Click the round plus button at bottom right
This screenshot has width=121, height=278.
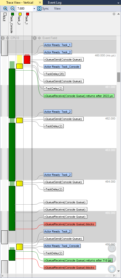click(112, 269)
